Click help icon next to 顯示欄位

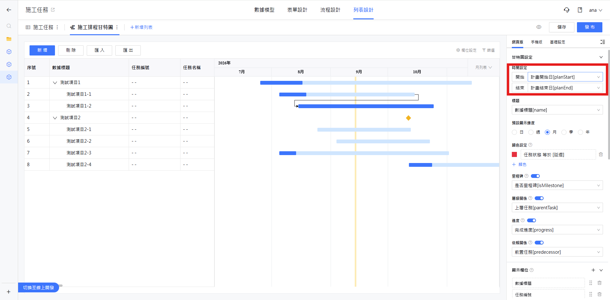pos(532,270)
